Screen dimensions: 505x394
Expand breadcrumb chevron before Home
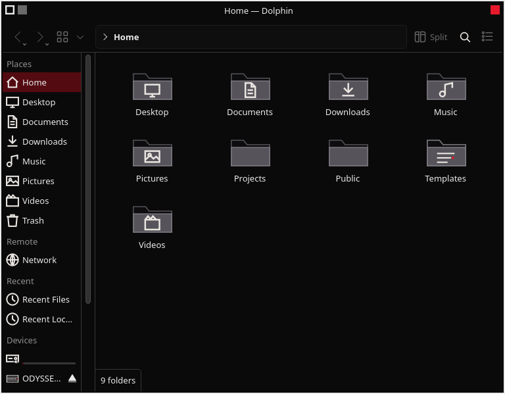[x=105, y=37]
